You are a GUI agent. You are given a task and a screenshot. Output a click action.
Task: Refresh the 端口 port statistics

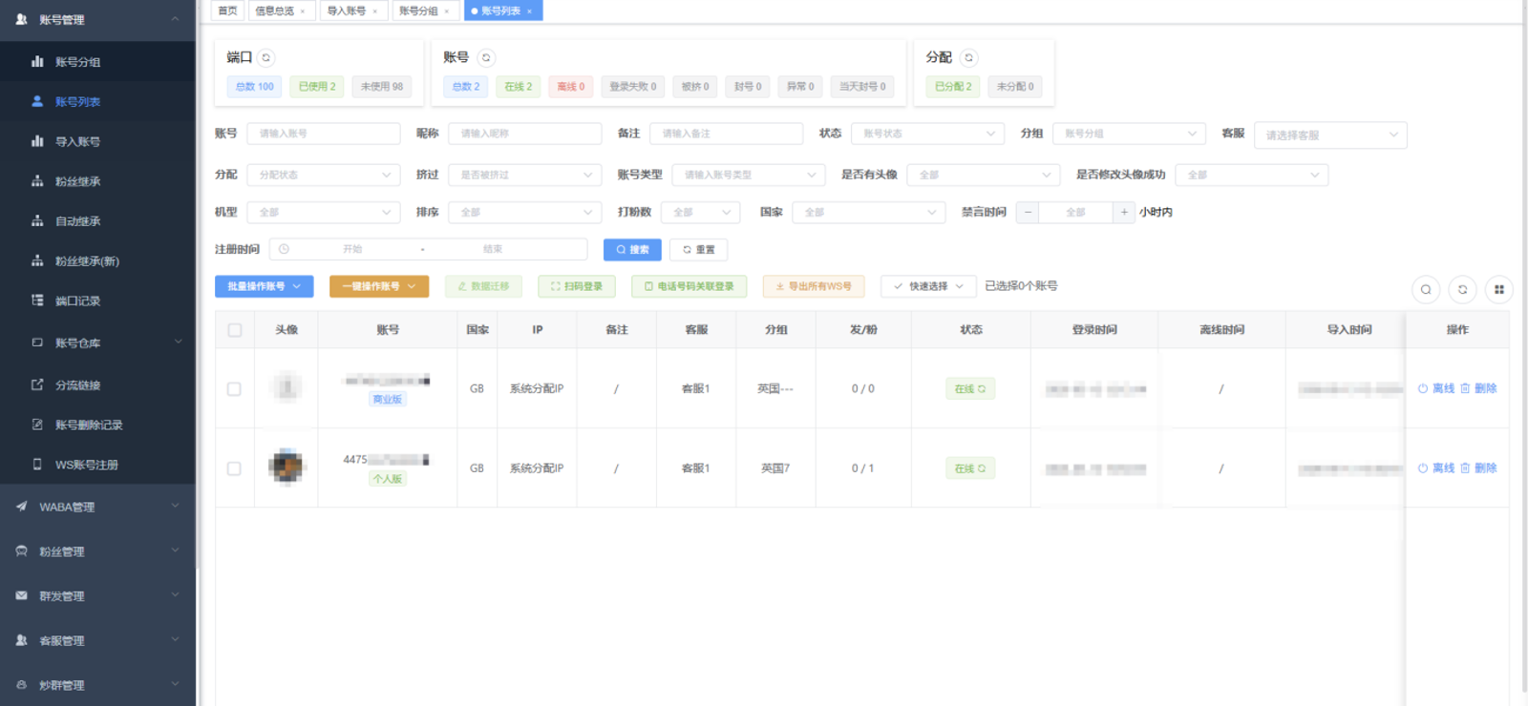[x=266, y=58]
